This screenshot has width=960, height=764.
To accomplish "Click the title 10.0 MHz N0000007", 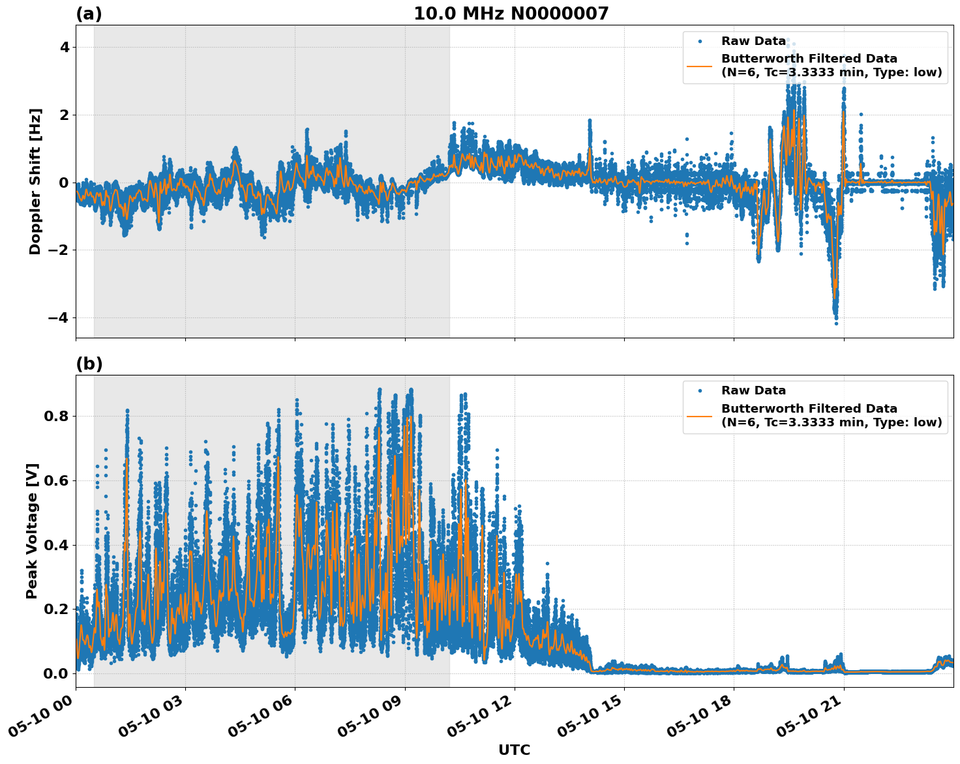I will [x=513, y=11].
